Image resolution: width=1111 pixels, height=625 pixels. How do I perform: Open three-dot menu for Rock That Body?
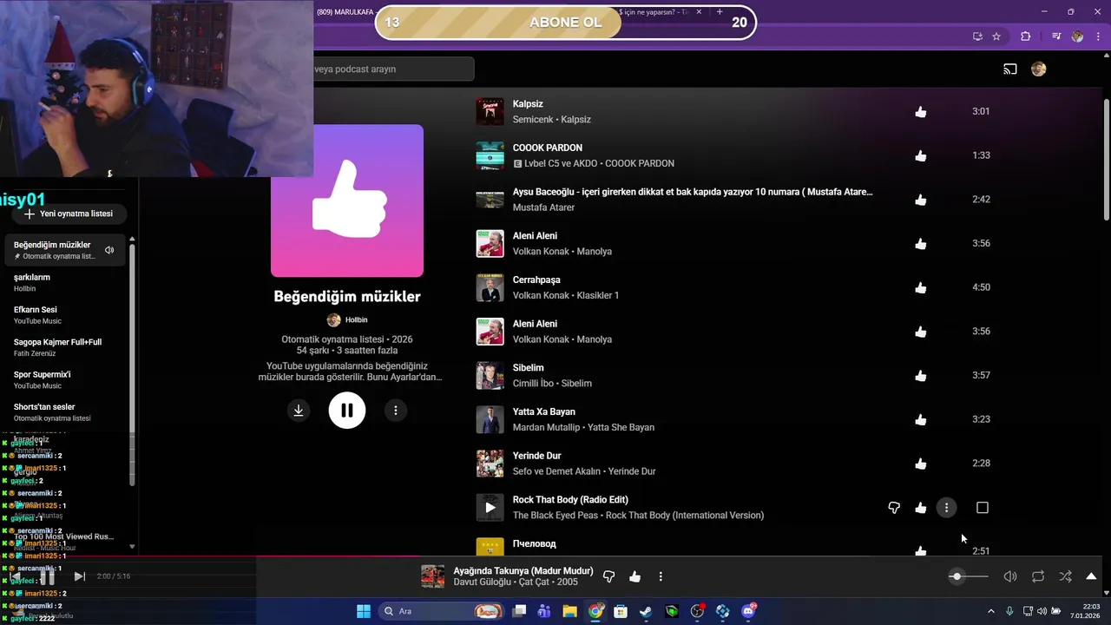(946, 508)
